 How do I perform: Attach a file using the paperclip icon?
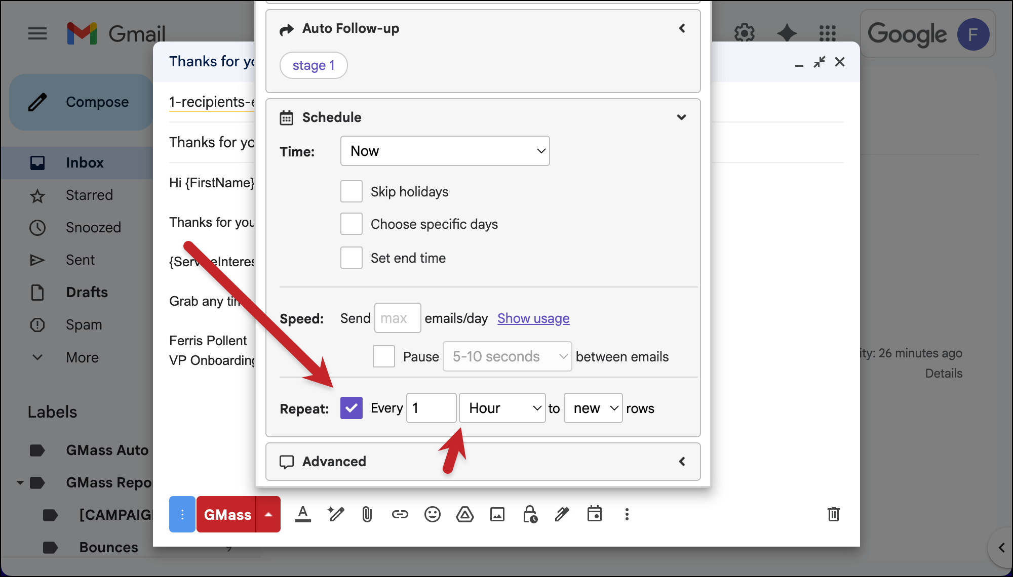click(x=367, y=514)
